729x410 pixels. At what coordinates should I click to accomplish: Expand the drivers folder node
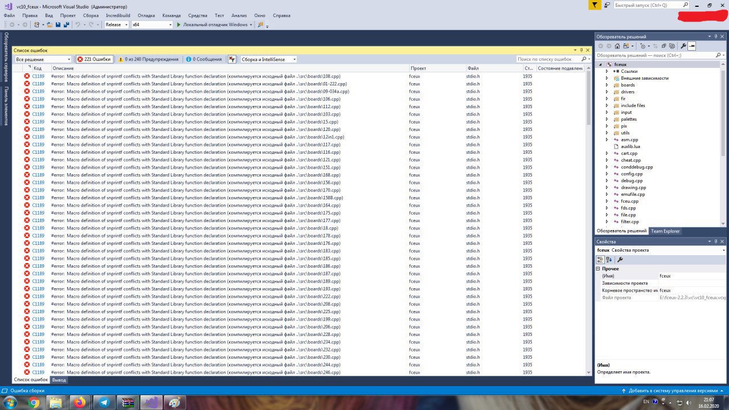click(607, 92)
